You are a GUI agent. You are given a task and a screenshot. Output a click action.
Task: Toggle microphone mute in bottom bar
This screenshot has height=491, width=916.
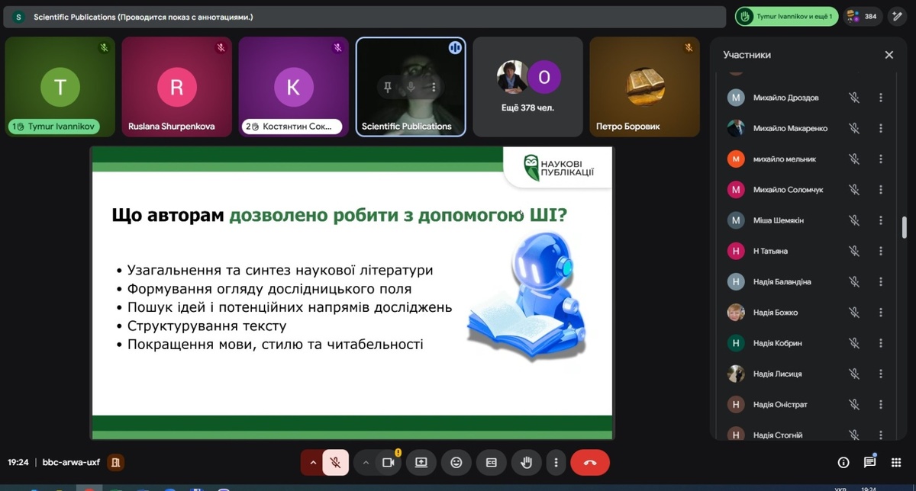click(335, 462)
